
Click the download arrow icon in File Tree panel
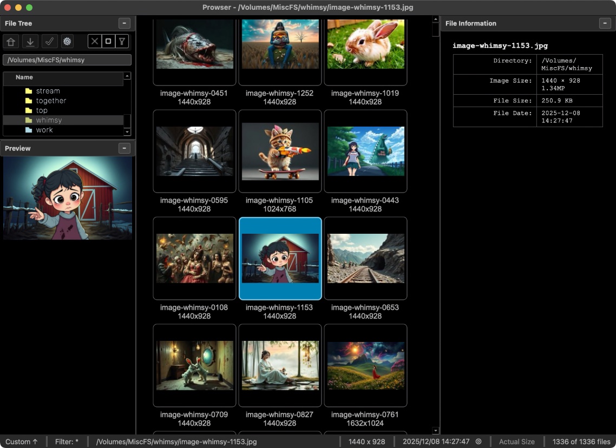click(30, 41)
